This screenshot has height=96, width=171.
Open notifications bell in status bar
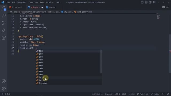[168, 94]
